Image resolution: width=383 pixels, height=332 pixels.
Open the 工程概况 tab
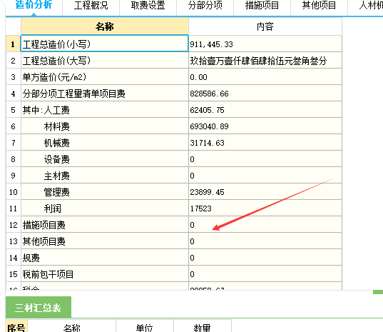click(91, 6)
